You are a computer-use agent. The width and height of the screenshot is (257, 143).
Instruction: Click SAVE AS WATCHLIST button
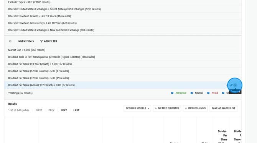223,108
